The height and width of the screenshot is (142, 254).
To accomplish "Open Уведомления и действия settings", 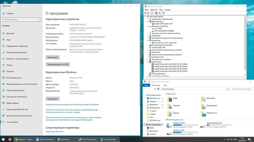I will click(x=17, y=46).
